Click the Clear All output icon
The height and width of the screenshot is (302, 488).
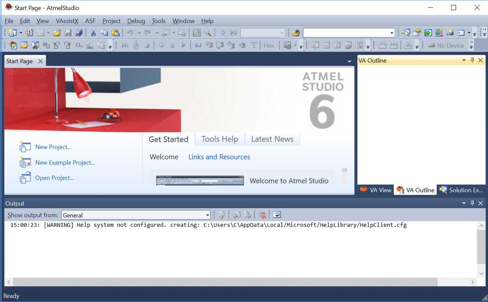[262, 215]
